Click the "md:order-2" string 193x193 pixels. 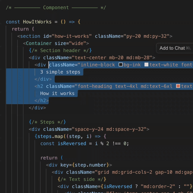coord(157,186)
